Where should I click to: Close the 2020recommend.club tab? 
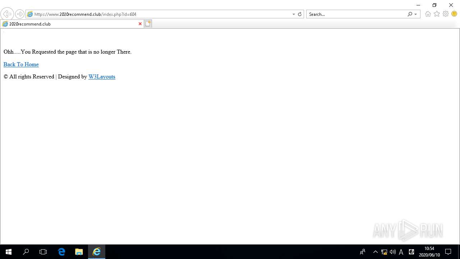pos(140,24)
